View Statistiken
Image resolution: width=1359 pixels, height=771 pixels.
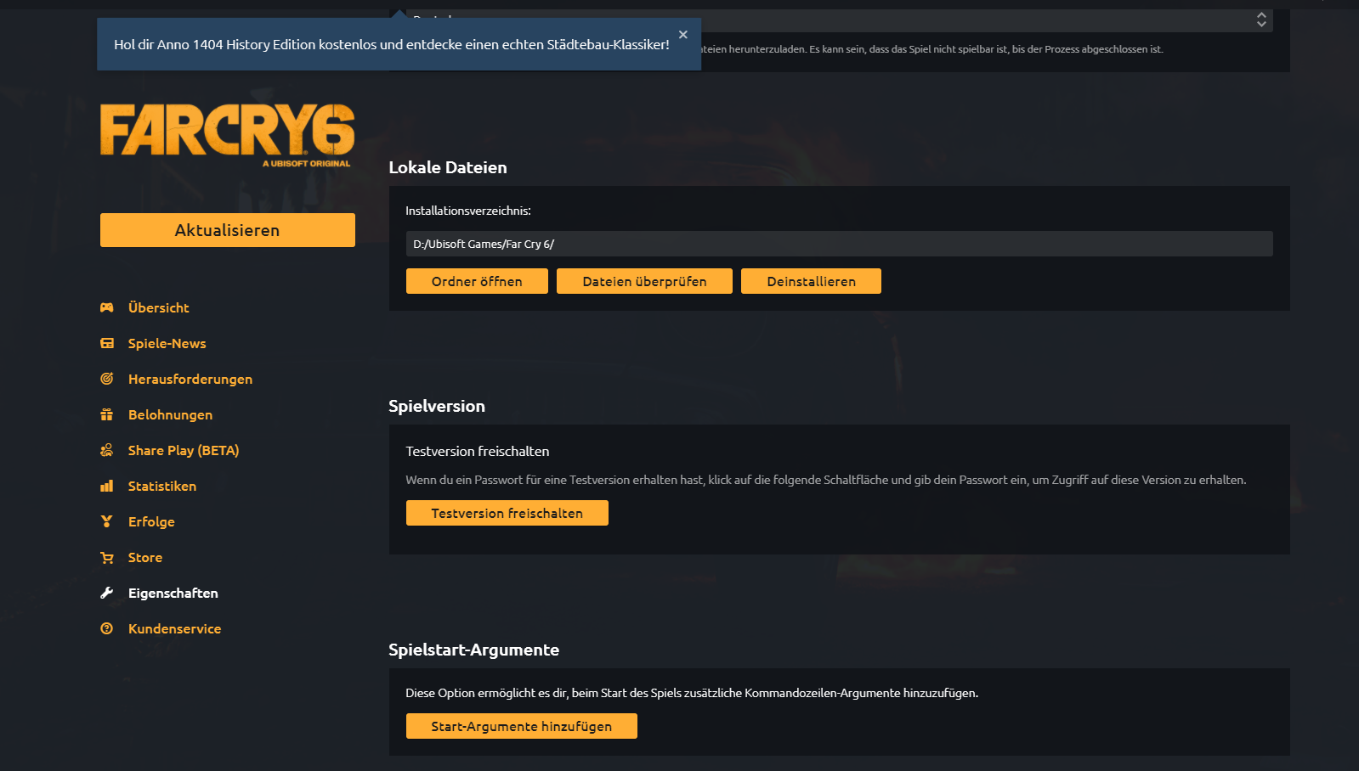162,486
